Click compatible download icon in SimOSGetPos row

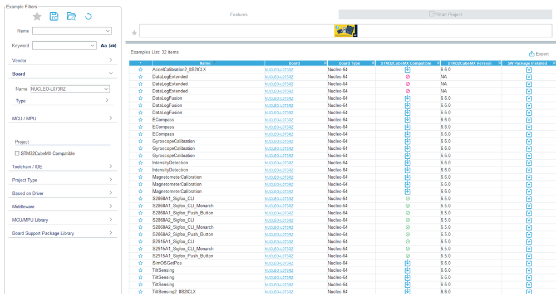(x=407, y=263)
